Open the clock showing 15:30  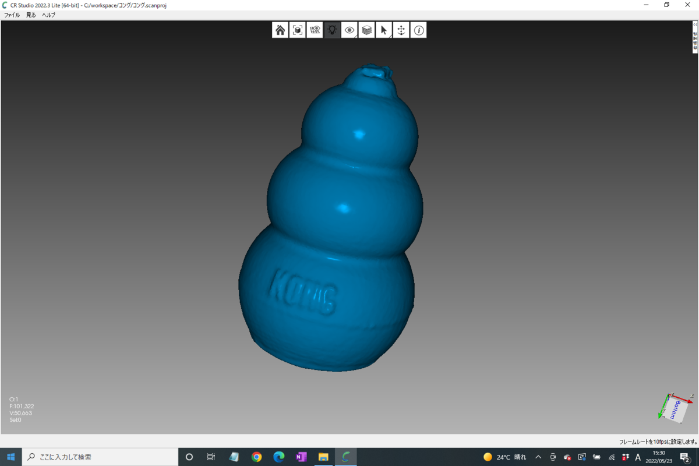[x=659, y=457]
